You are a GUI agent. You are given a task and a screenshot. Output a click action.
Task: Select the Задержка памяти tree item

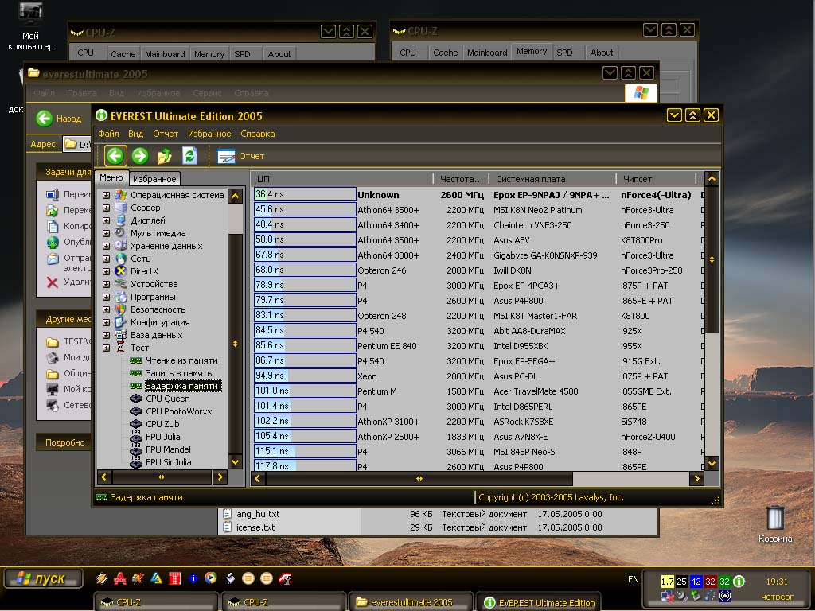[x=181, y=386]
